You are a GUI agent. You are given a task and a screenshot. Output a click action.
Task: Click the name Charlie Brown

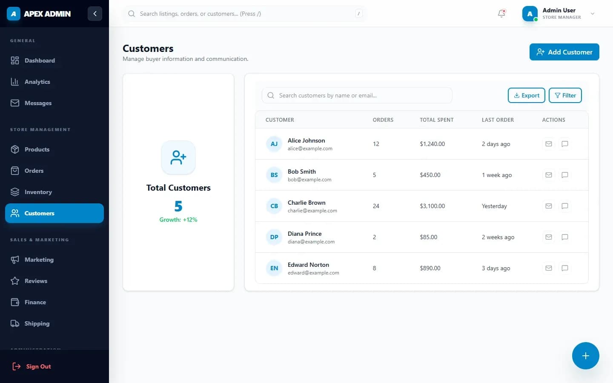click(306, 203)
